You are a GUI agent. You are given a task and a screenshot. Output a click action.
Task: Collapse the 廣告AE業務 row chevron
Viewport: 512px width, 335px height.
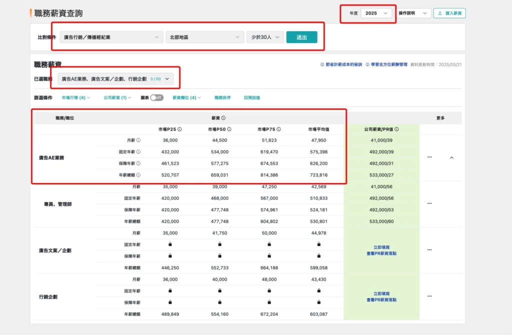tap(451, 157)
